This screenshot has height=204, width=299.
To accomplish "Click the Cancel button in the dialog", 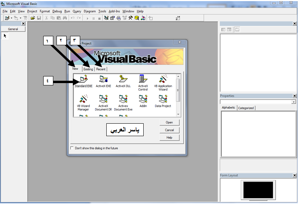I will pyautogui.click(x=169, y=130).
